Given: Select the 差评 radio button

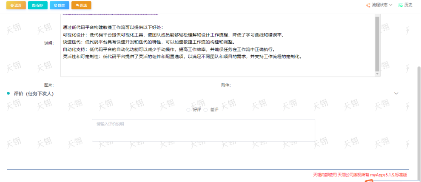Looking at the screenshot, I should pyautogui.click(x=206, y=110).
